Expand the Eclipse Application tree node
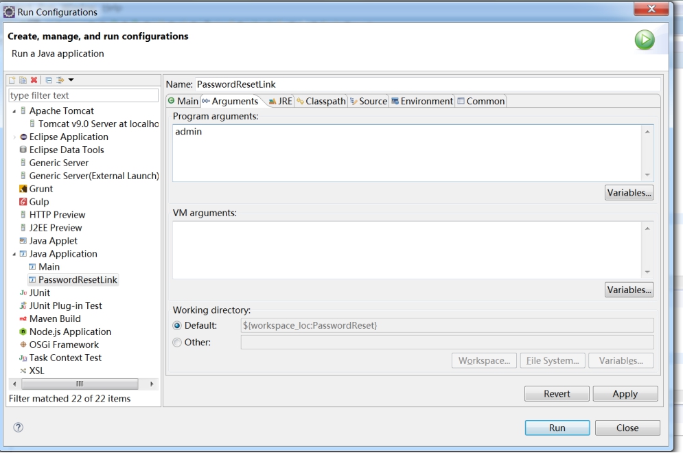 14,137
